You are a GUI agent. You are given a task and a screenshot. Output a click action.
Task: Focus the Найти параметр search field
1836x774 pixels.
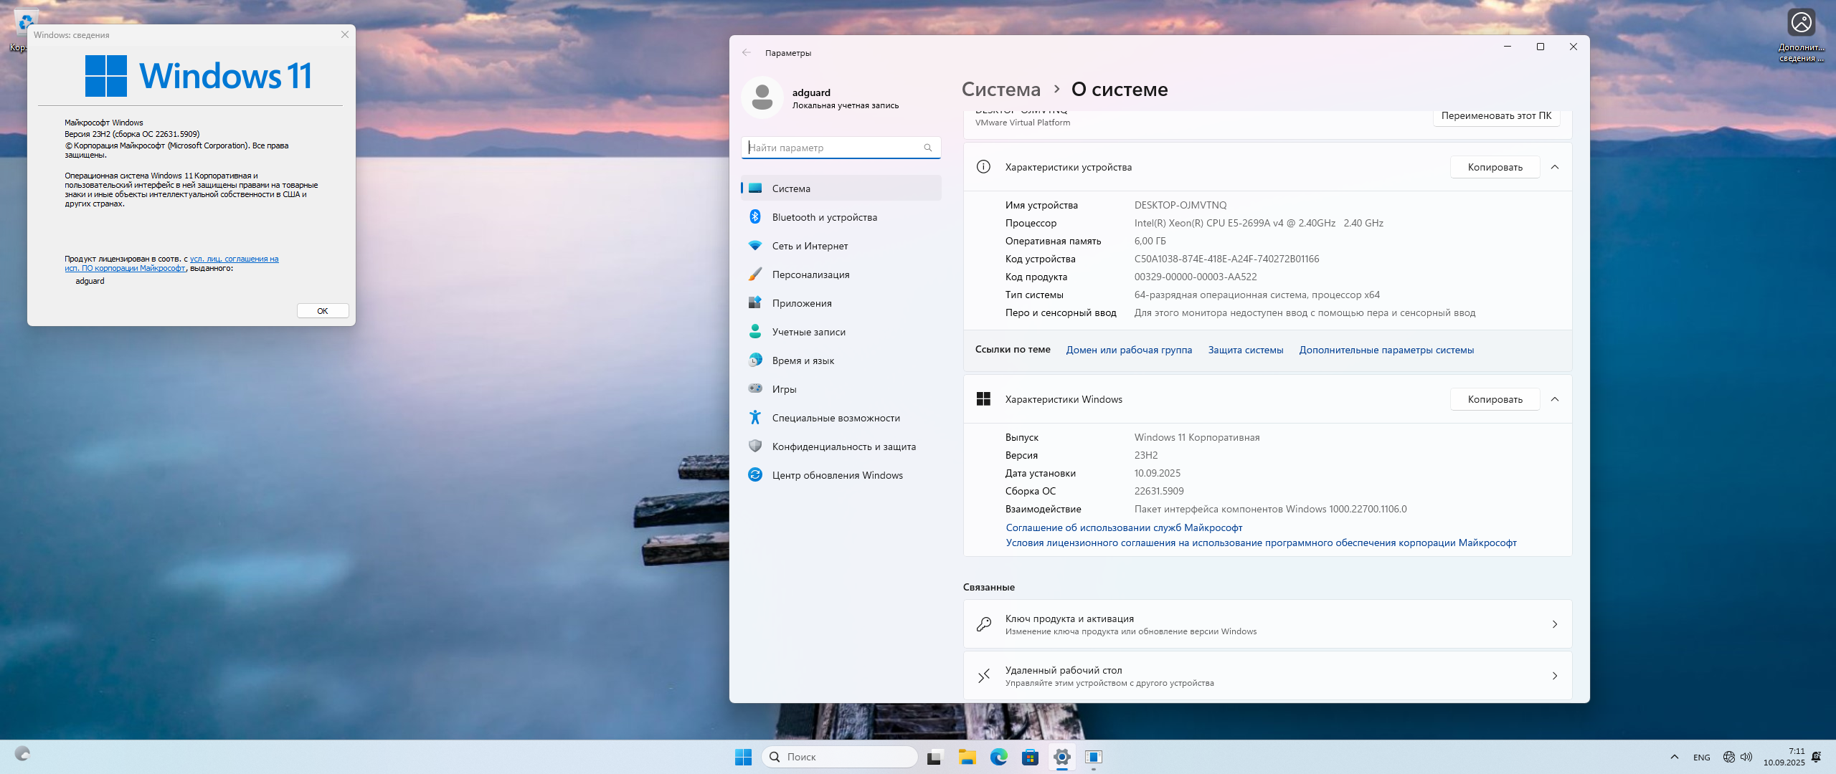[841, 148]
